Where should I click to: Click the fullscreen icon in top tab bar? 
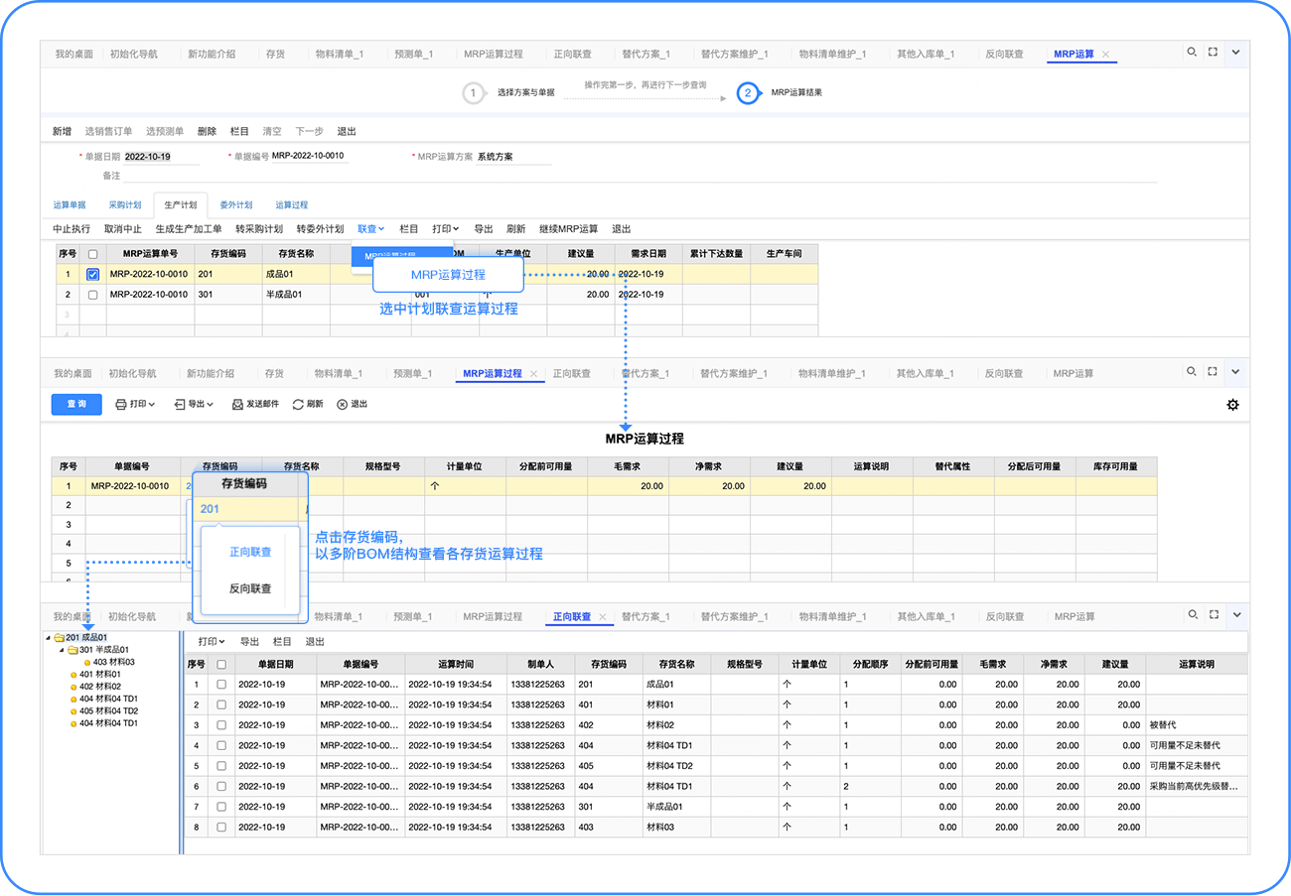pyautogui.click(x=1213, y=53)
